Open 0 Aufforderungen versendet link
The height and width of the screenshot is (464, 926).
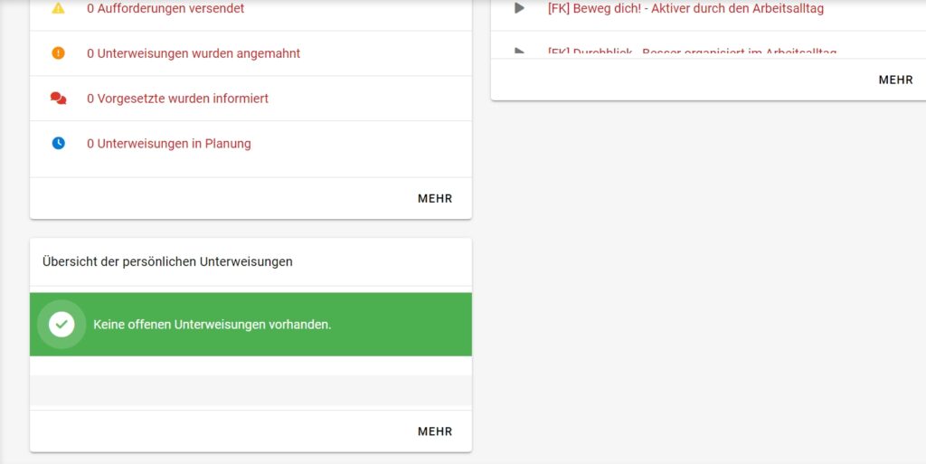165,8
